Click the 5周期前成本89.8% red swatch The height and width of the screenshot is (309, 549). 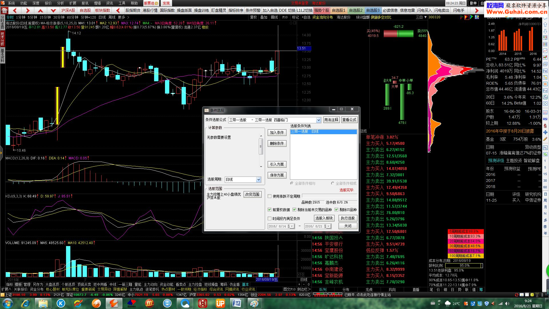(466, 231)
